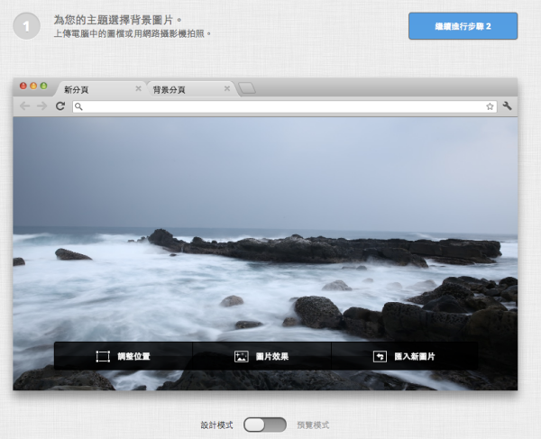
Task: Open a new tab with the blank tab button
Action: [247, 88]
